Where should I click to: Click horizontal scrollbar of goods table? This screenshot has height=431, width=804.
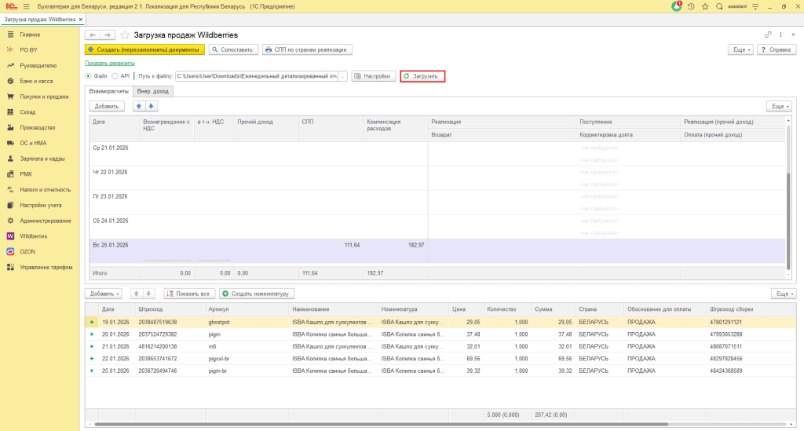(381, 425)
